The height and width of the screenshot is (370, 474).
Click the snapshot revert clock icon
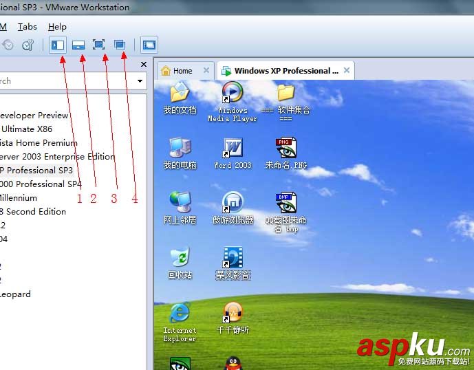[8, 45]
